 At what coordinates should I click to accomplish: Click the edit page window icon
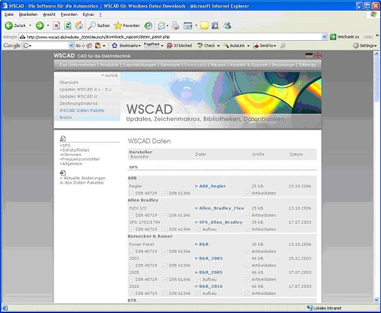point(188,26)
